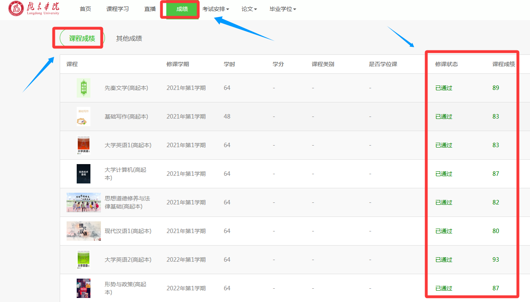
Task: Open the 毕业学位 dropdown menu
Action: pos(283,9)
